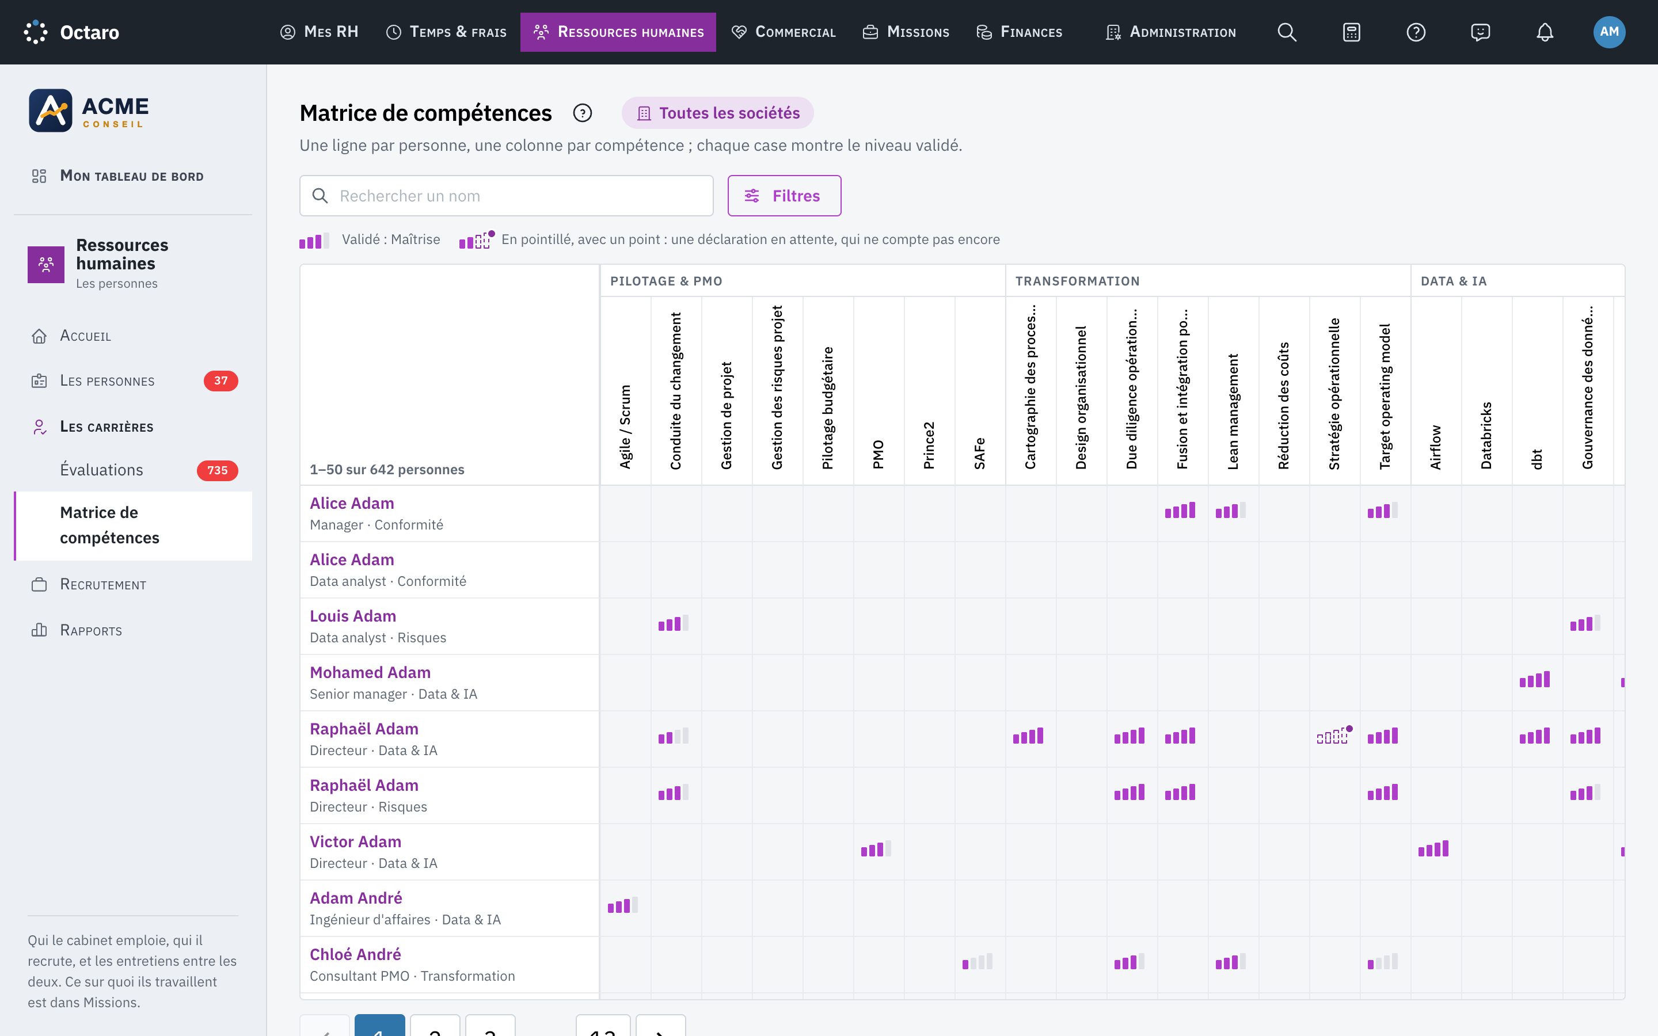Click Raphaël Adam's pending Stratégie opérationnelle level
Screen dimensions: 1658x1036
click(x=1334, y=735)
